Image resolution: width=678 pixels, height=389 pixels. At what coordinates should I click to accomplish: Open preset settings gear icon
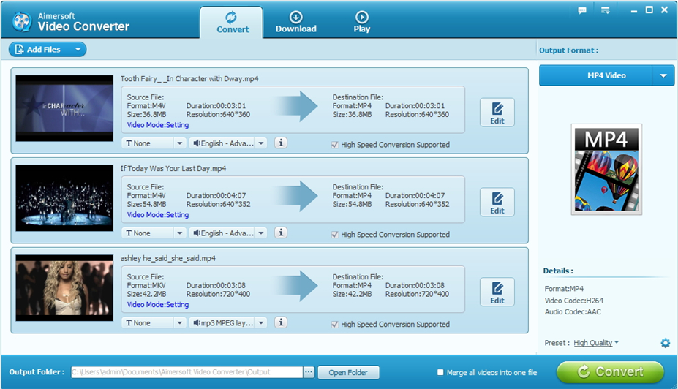(x=665, y=343)
